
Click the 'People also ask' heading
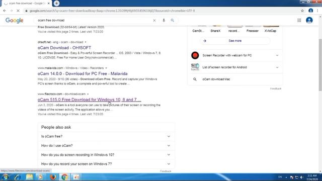tap(56, 127)
